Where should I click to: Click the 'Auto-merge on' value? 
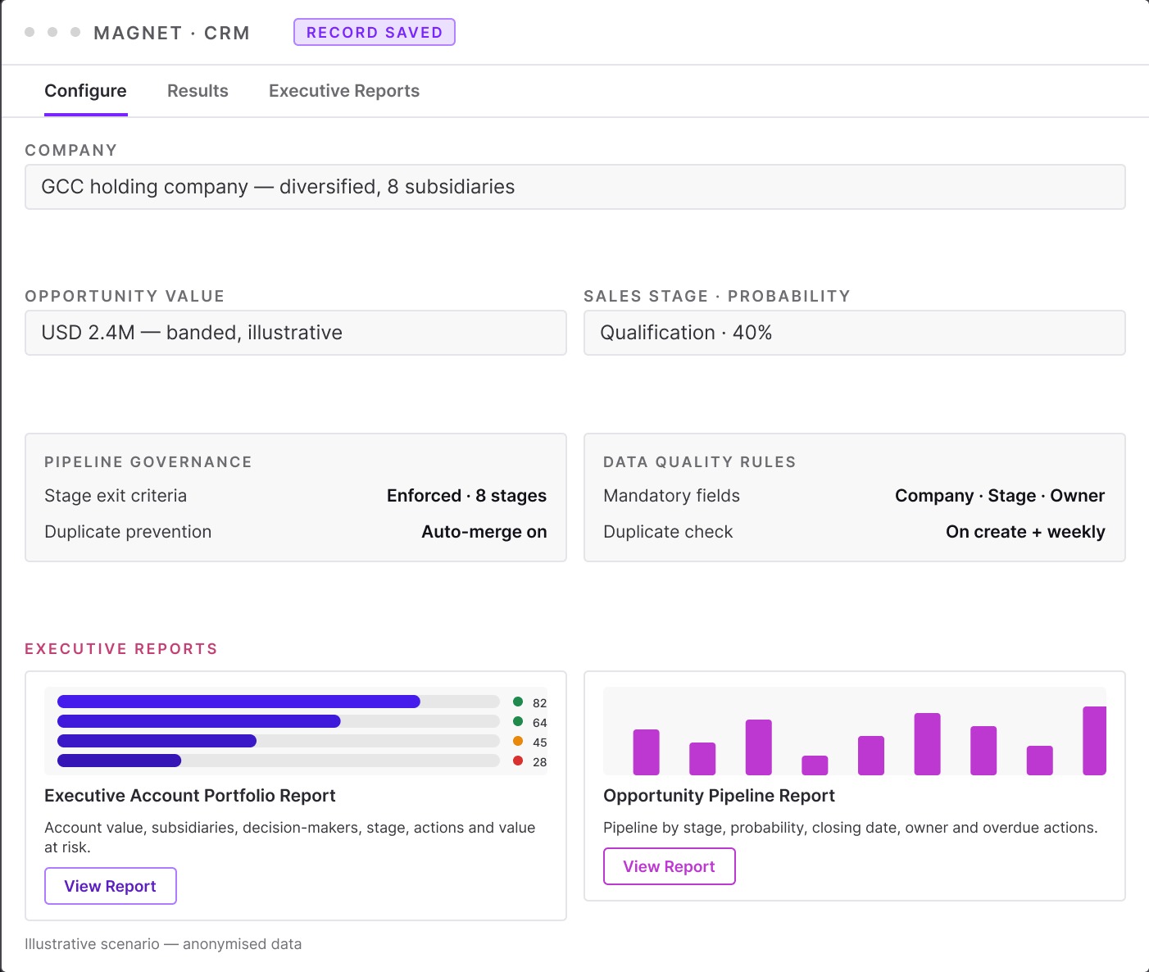(x=484, y=532)
